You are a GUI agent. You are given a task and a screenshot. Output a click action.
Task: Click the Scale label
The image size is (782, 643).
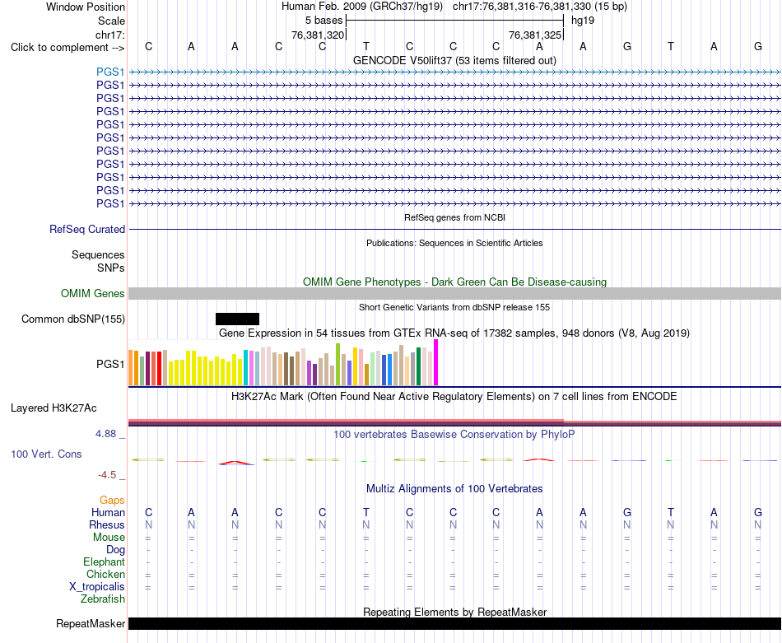pos(111,21)
